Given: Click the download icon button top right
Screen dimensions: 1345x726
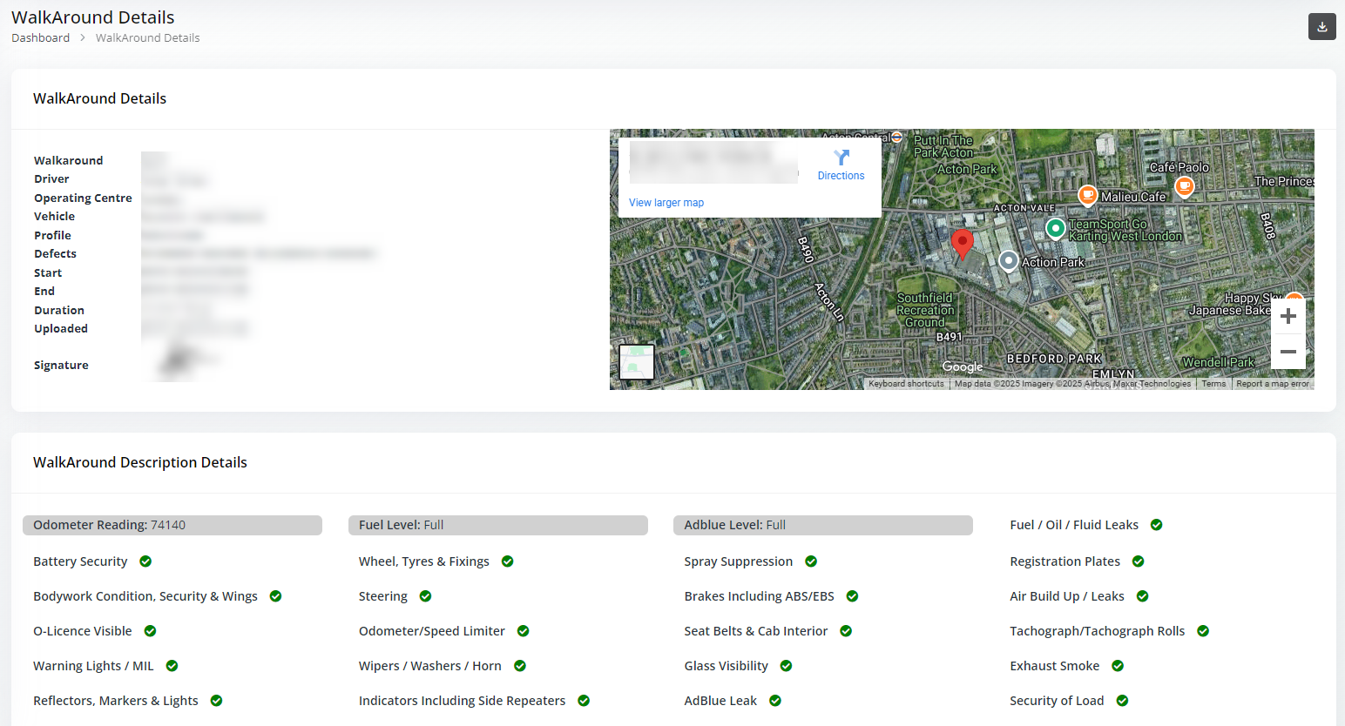Looking at the screenshot, I should pyautogui.click(x=1321, y=27).
